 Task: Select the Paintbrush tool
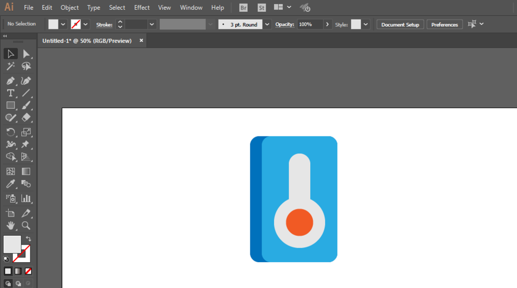coord(26,105)
